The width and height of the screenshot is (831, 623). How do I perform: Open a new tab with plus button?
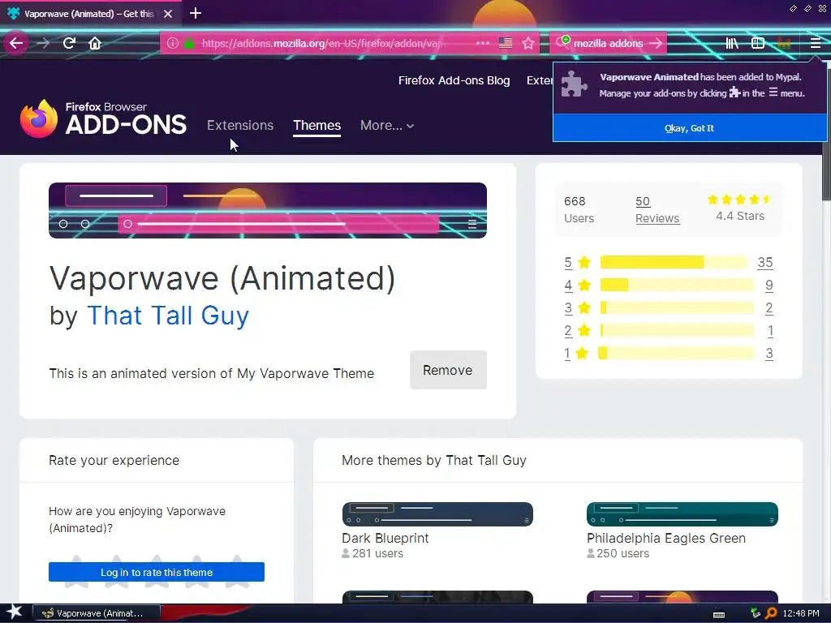[196, 13]
